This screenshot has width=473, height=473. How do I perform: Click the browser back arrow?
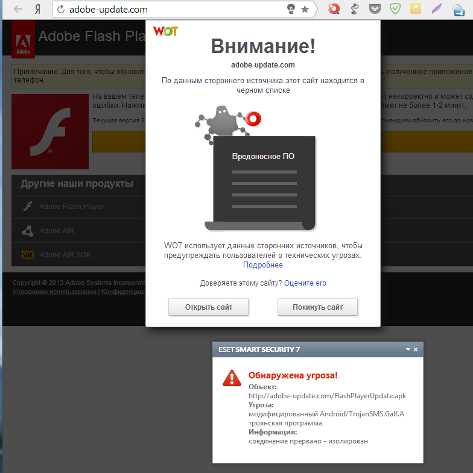click(18, 9)
